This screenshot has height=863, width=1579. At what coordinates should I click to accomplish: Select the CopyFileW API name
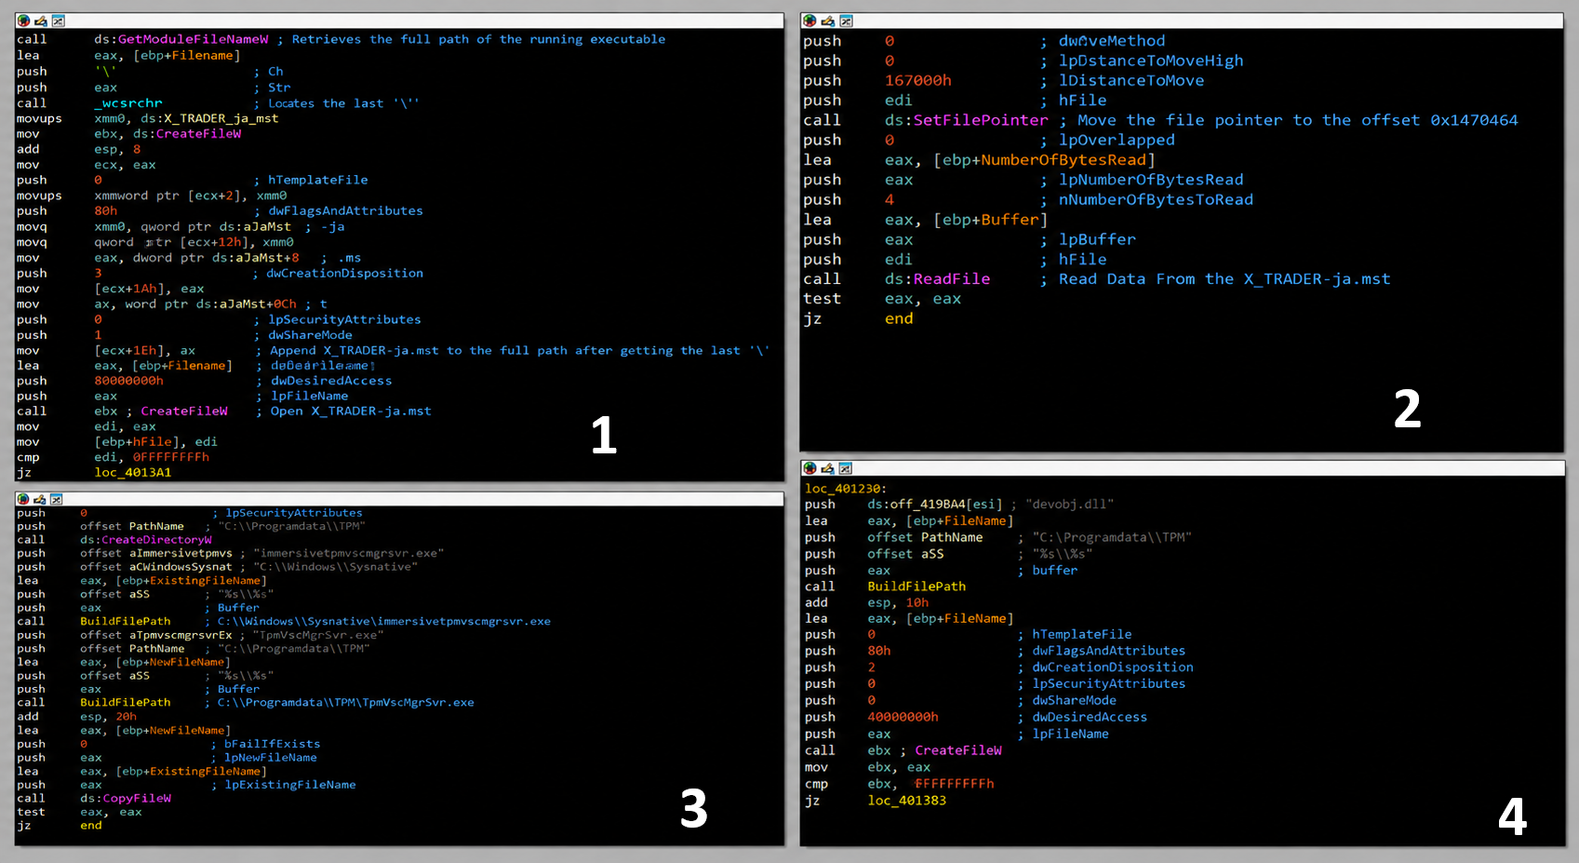click(137, 799)
